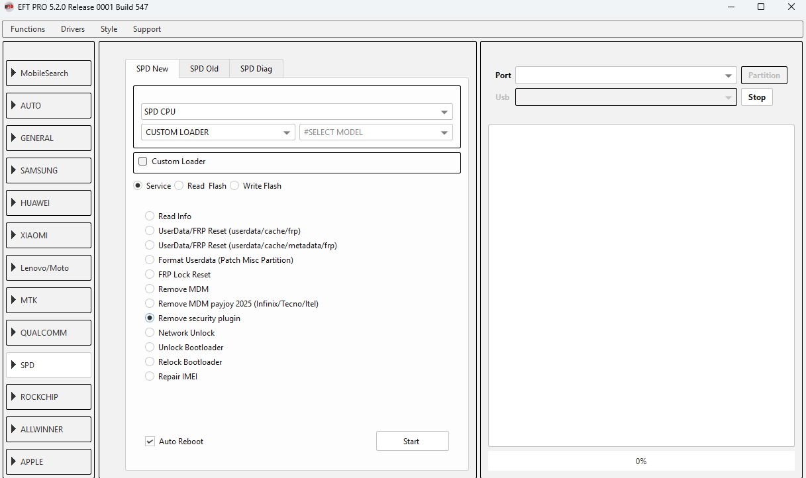Viewport: 806px width, 478px height.
Task: Expand the SAMSUNG sidebar section
Action: 49,171
